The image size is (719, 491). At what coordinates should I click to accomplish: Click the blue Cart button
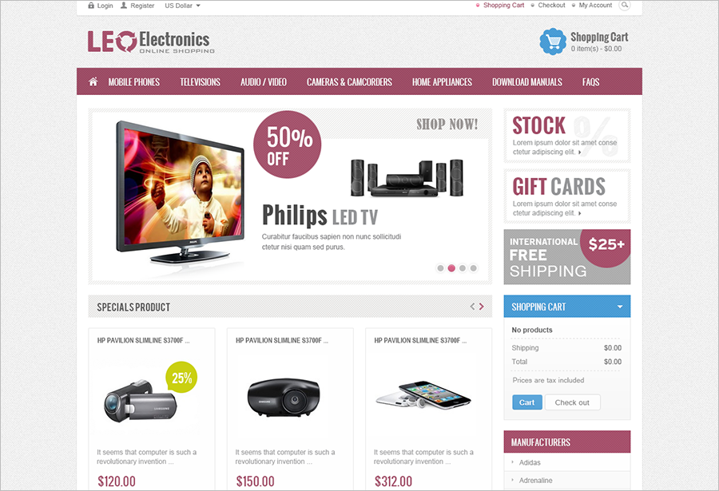527,402
